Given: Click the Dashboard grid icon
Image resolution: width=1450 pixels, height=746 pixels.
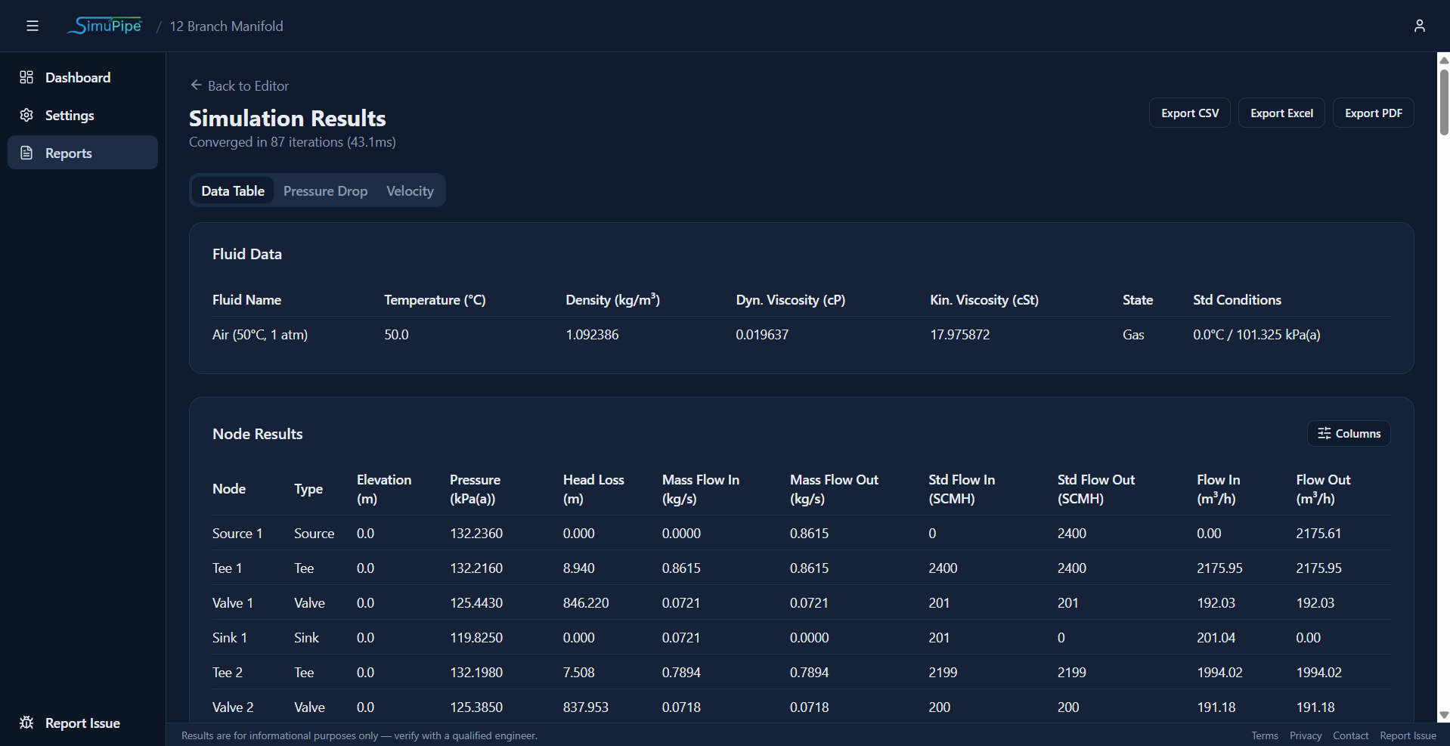Looking at the screenshot, I should tap(26, 77).
